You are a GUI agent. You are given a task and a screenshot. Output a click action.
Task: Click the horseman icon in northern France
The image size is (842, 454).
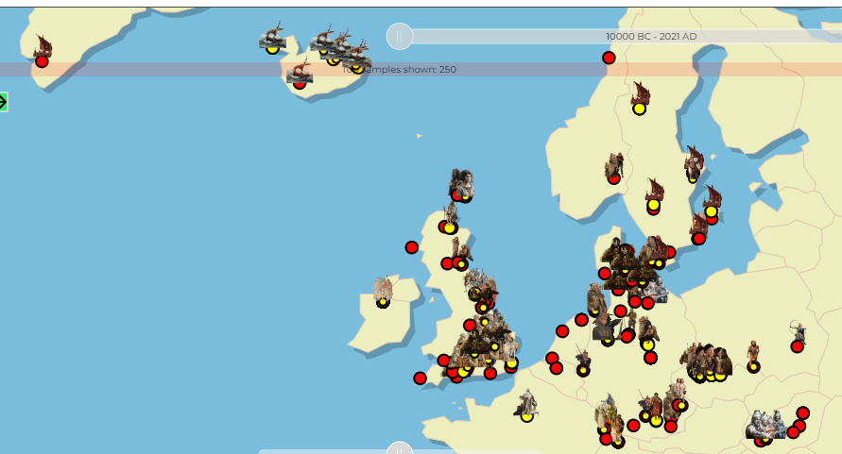point(526,403)
